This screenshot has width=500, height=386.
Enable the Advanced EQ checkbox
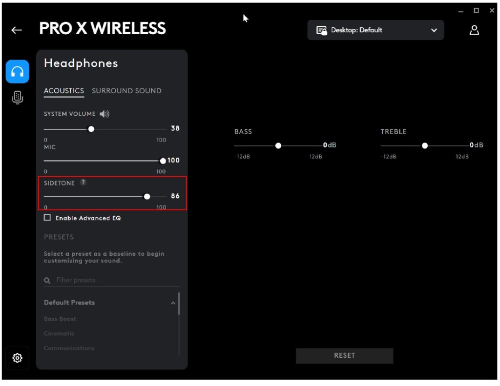[47, 218]
